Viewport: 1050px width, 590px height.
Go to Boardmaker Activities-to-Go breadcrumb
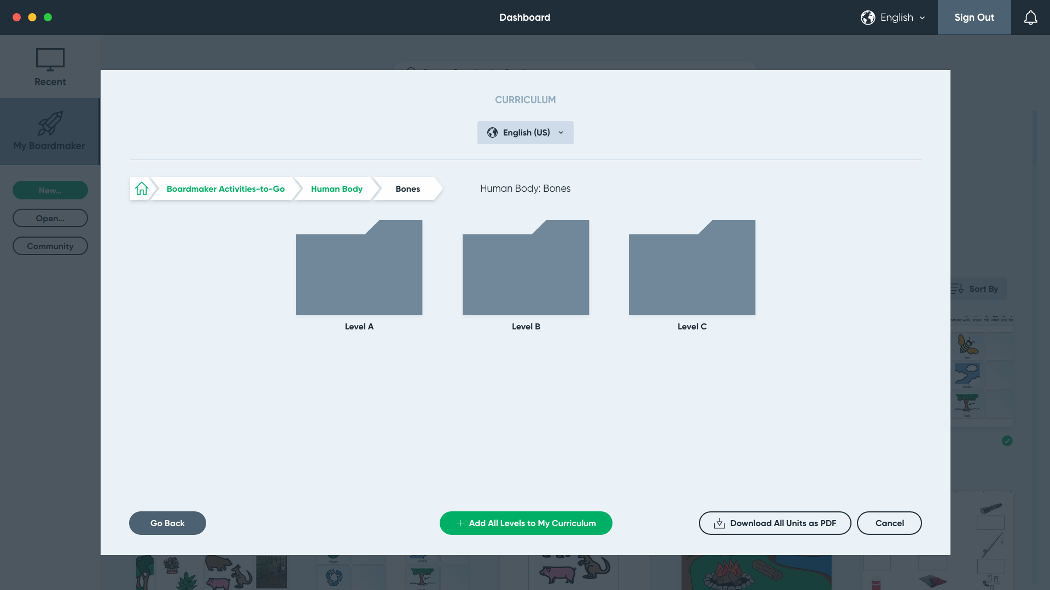click(x=225, y=188)
